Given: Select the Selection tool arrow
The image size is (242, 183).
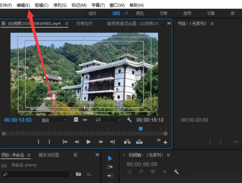Looking at the screenshot, I should pyautogui.click(x=110, y=158).
